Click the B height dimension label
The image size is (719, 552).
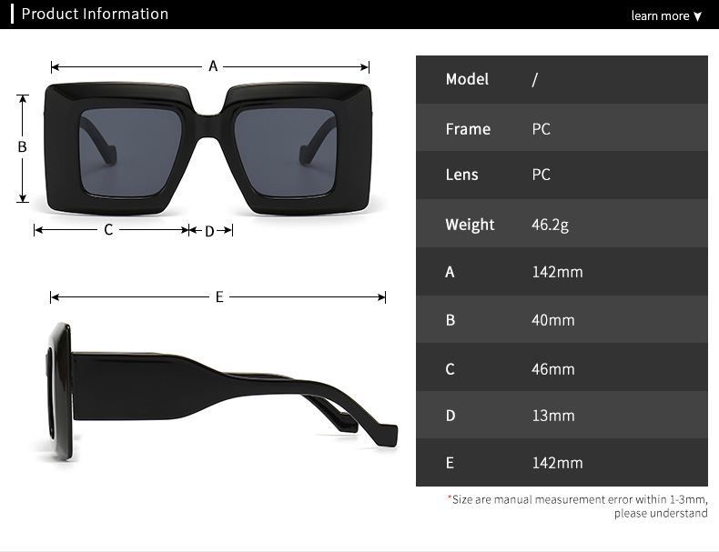22,147
